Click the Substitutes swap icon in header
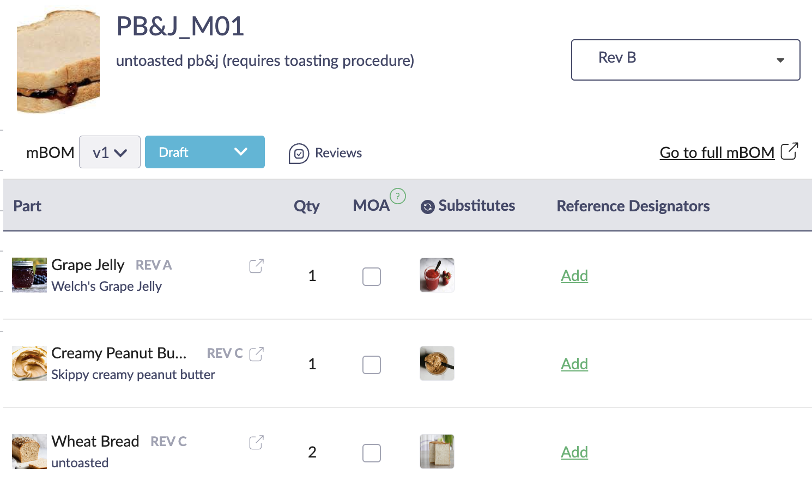This screenshot has width=812, height=488. pos(428,207)
